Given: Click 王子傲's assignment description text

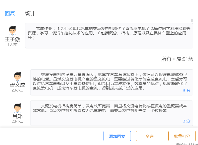Looking at the screenshot, I should [x=109, y=33].
